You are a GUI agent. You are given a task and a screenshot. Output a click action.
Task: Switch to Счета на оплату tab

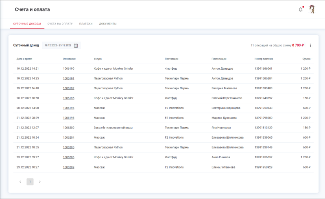(x=60, y=24)
